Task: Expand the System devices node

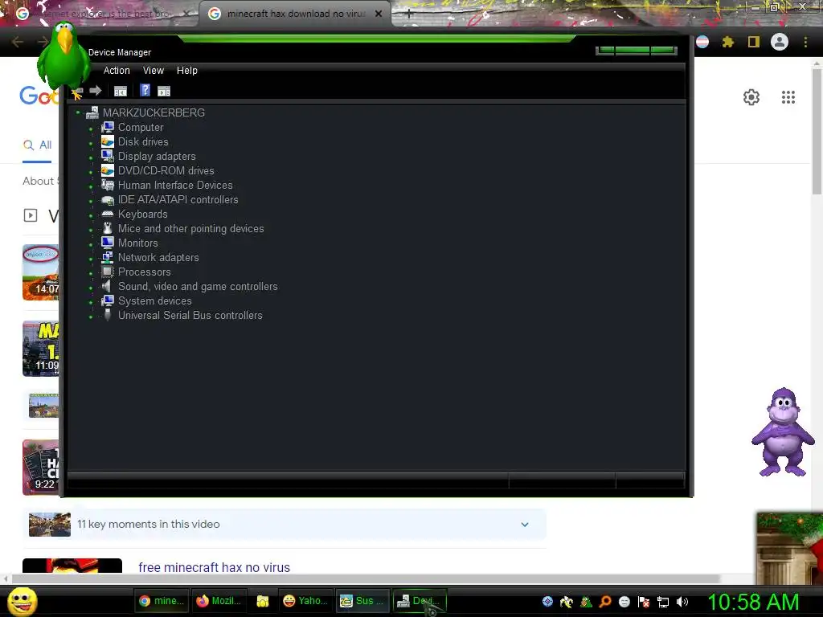Action: point(91,302)
